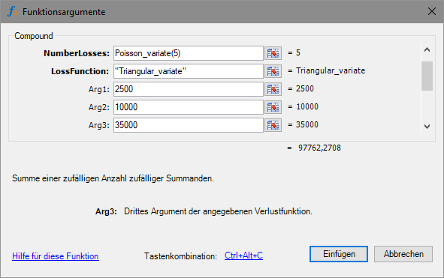Click the range selector icon for LossFunction
Image resolution: width=444 pixels, height=278 pixels.
click(x=273, y=71)
